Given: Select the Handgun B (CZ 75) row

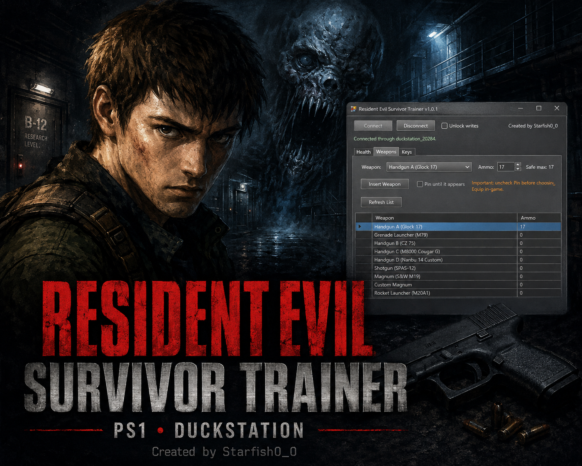Looking at the screenshot, I should (x=458, y=243).
